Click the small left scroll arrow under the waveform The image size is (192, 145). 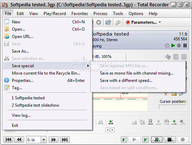pyautogui.click(x=108, y=130)
